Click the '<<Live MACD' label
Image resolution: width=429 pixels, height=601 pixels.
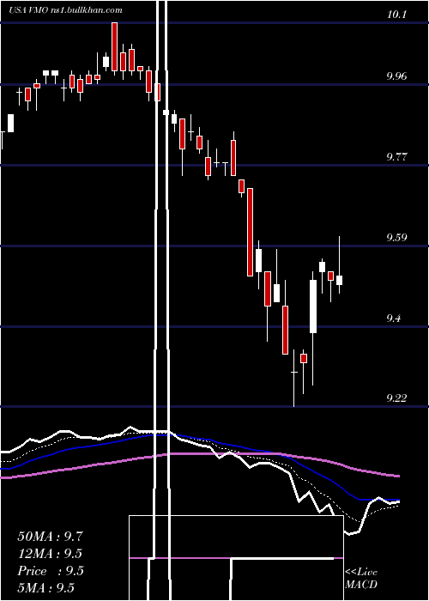point(361,579)
